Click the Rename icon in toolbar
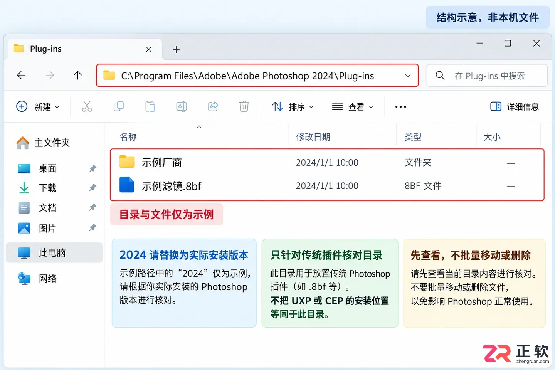The height and width of the screenshot is (370, 555). click(x=182, y=106)
